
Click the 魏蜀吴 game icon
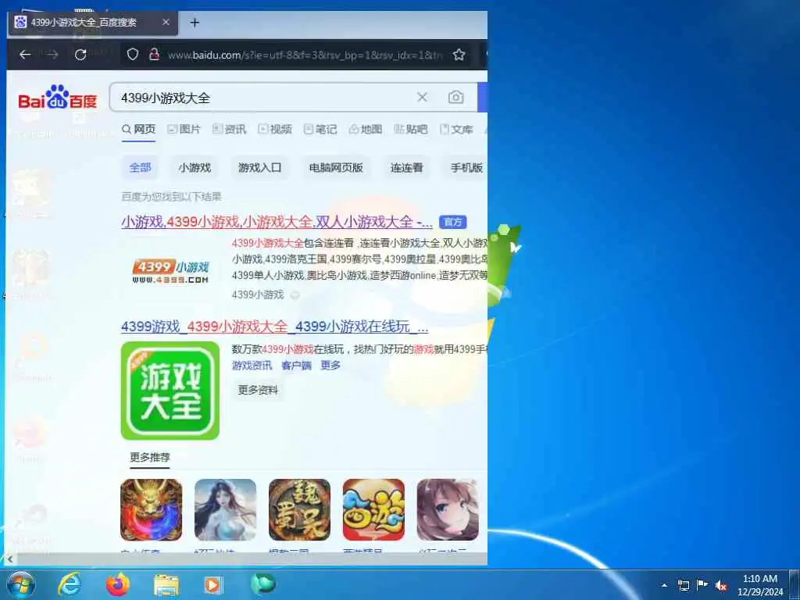tap(299, 509)
